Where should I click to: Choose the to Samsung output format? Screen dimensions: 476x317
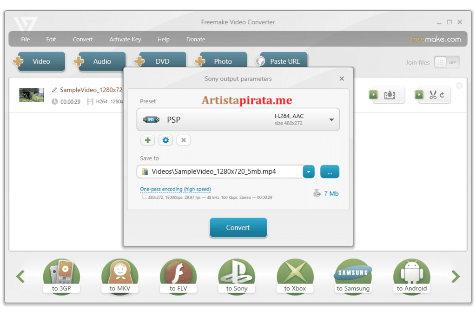tap(353, 276)
